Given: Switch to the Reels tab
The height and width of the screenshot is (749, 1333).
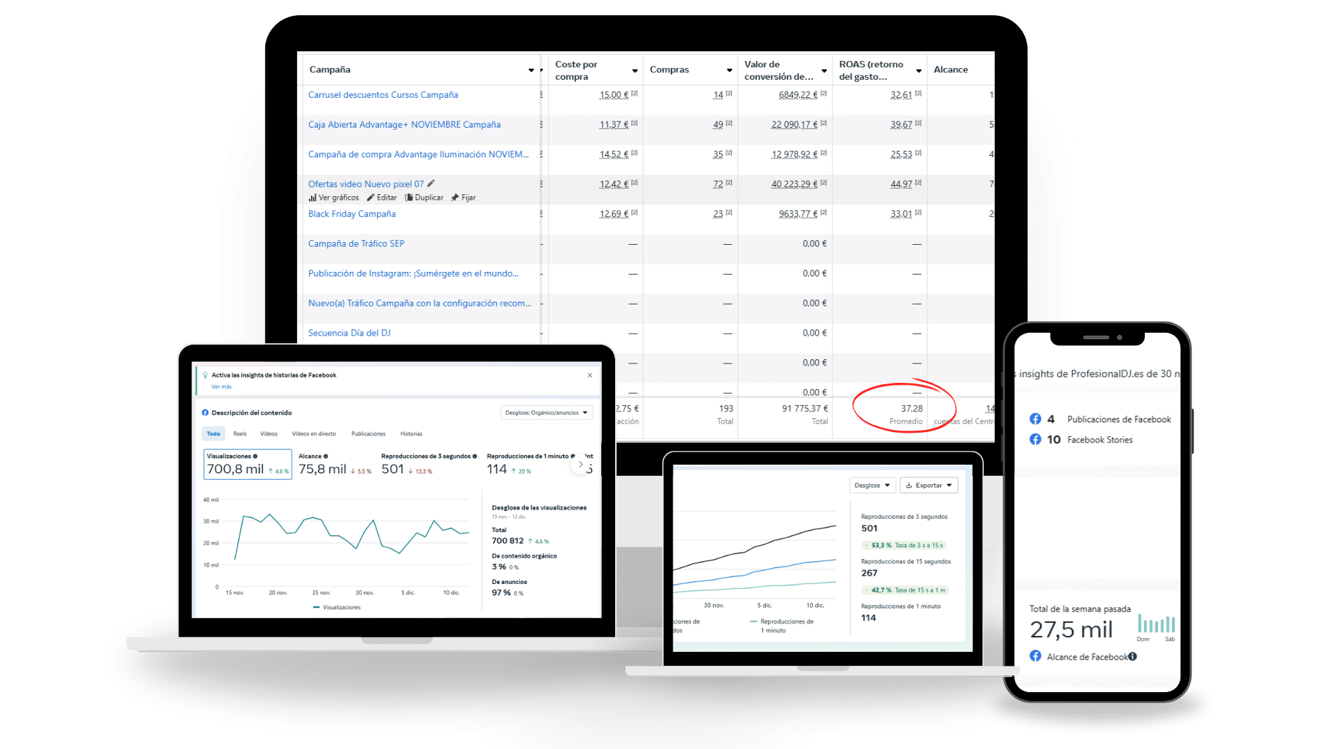Looking at the screenshot, I should 240,434.
